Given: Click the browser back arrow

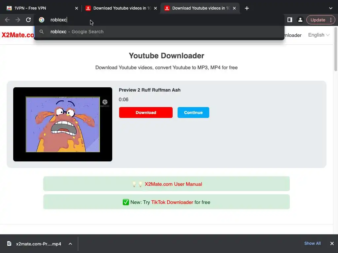Looking at the screenshot, I should point(7,20).
